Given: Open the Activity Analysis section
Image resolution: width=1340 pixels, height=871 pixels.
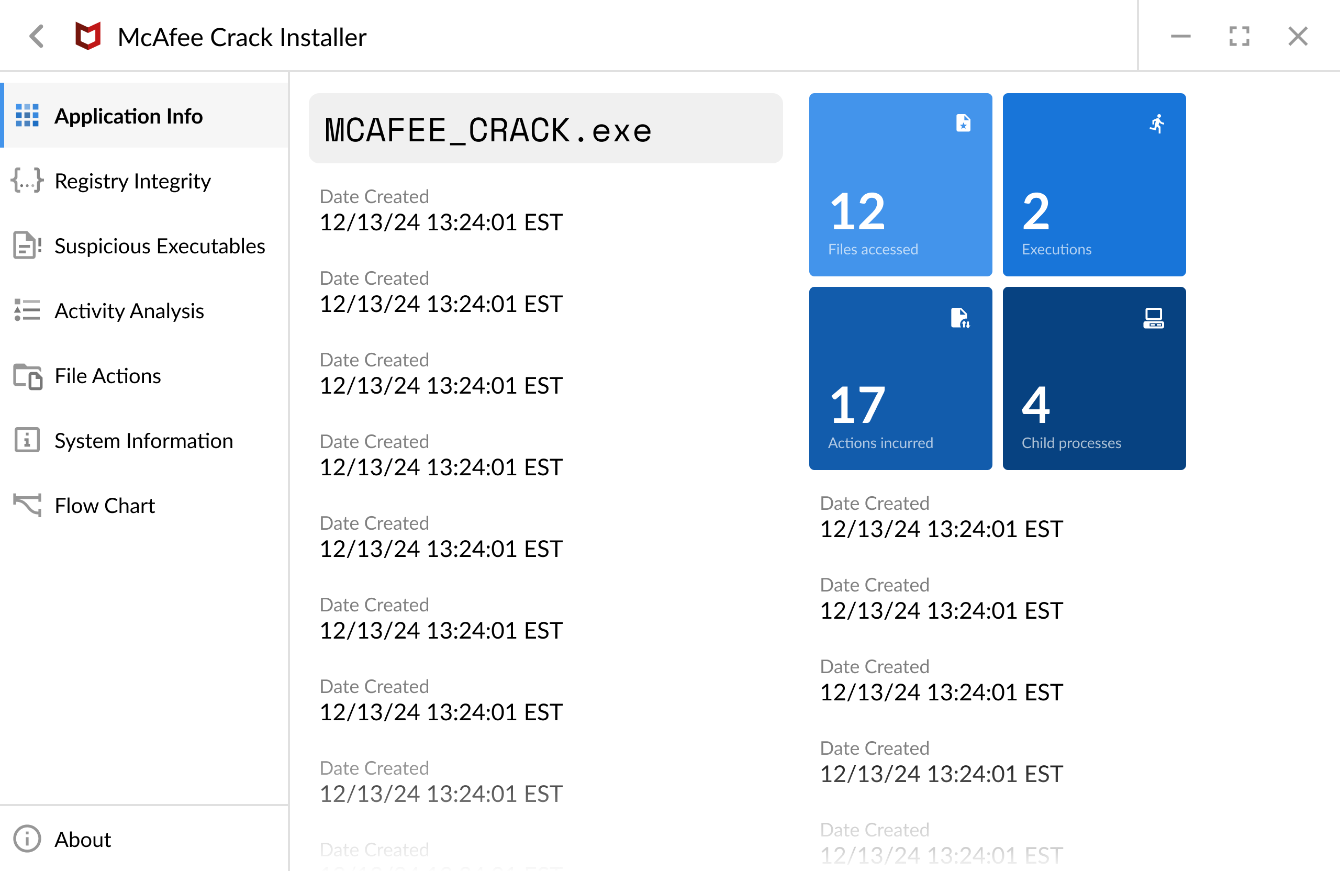Looking at the screenshot, I should coord(129,311).
